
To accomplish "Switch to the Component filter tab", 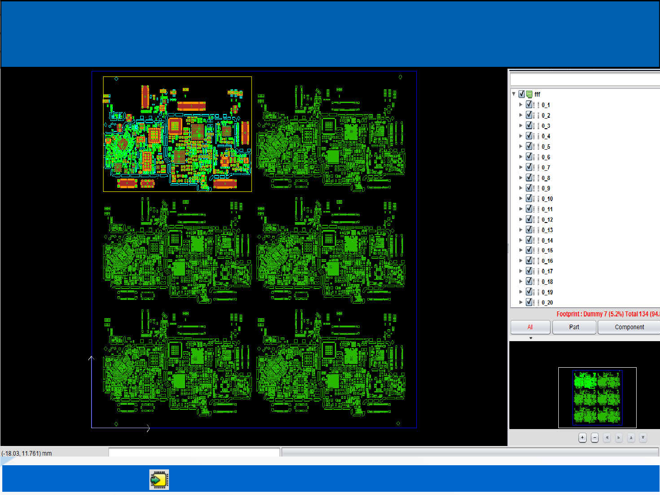I will tap(629, 327).
